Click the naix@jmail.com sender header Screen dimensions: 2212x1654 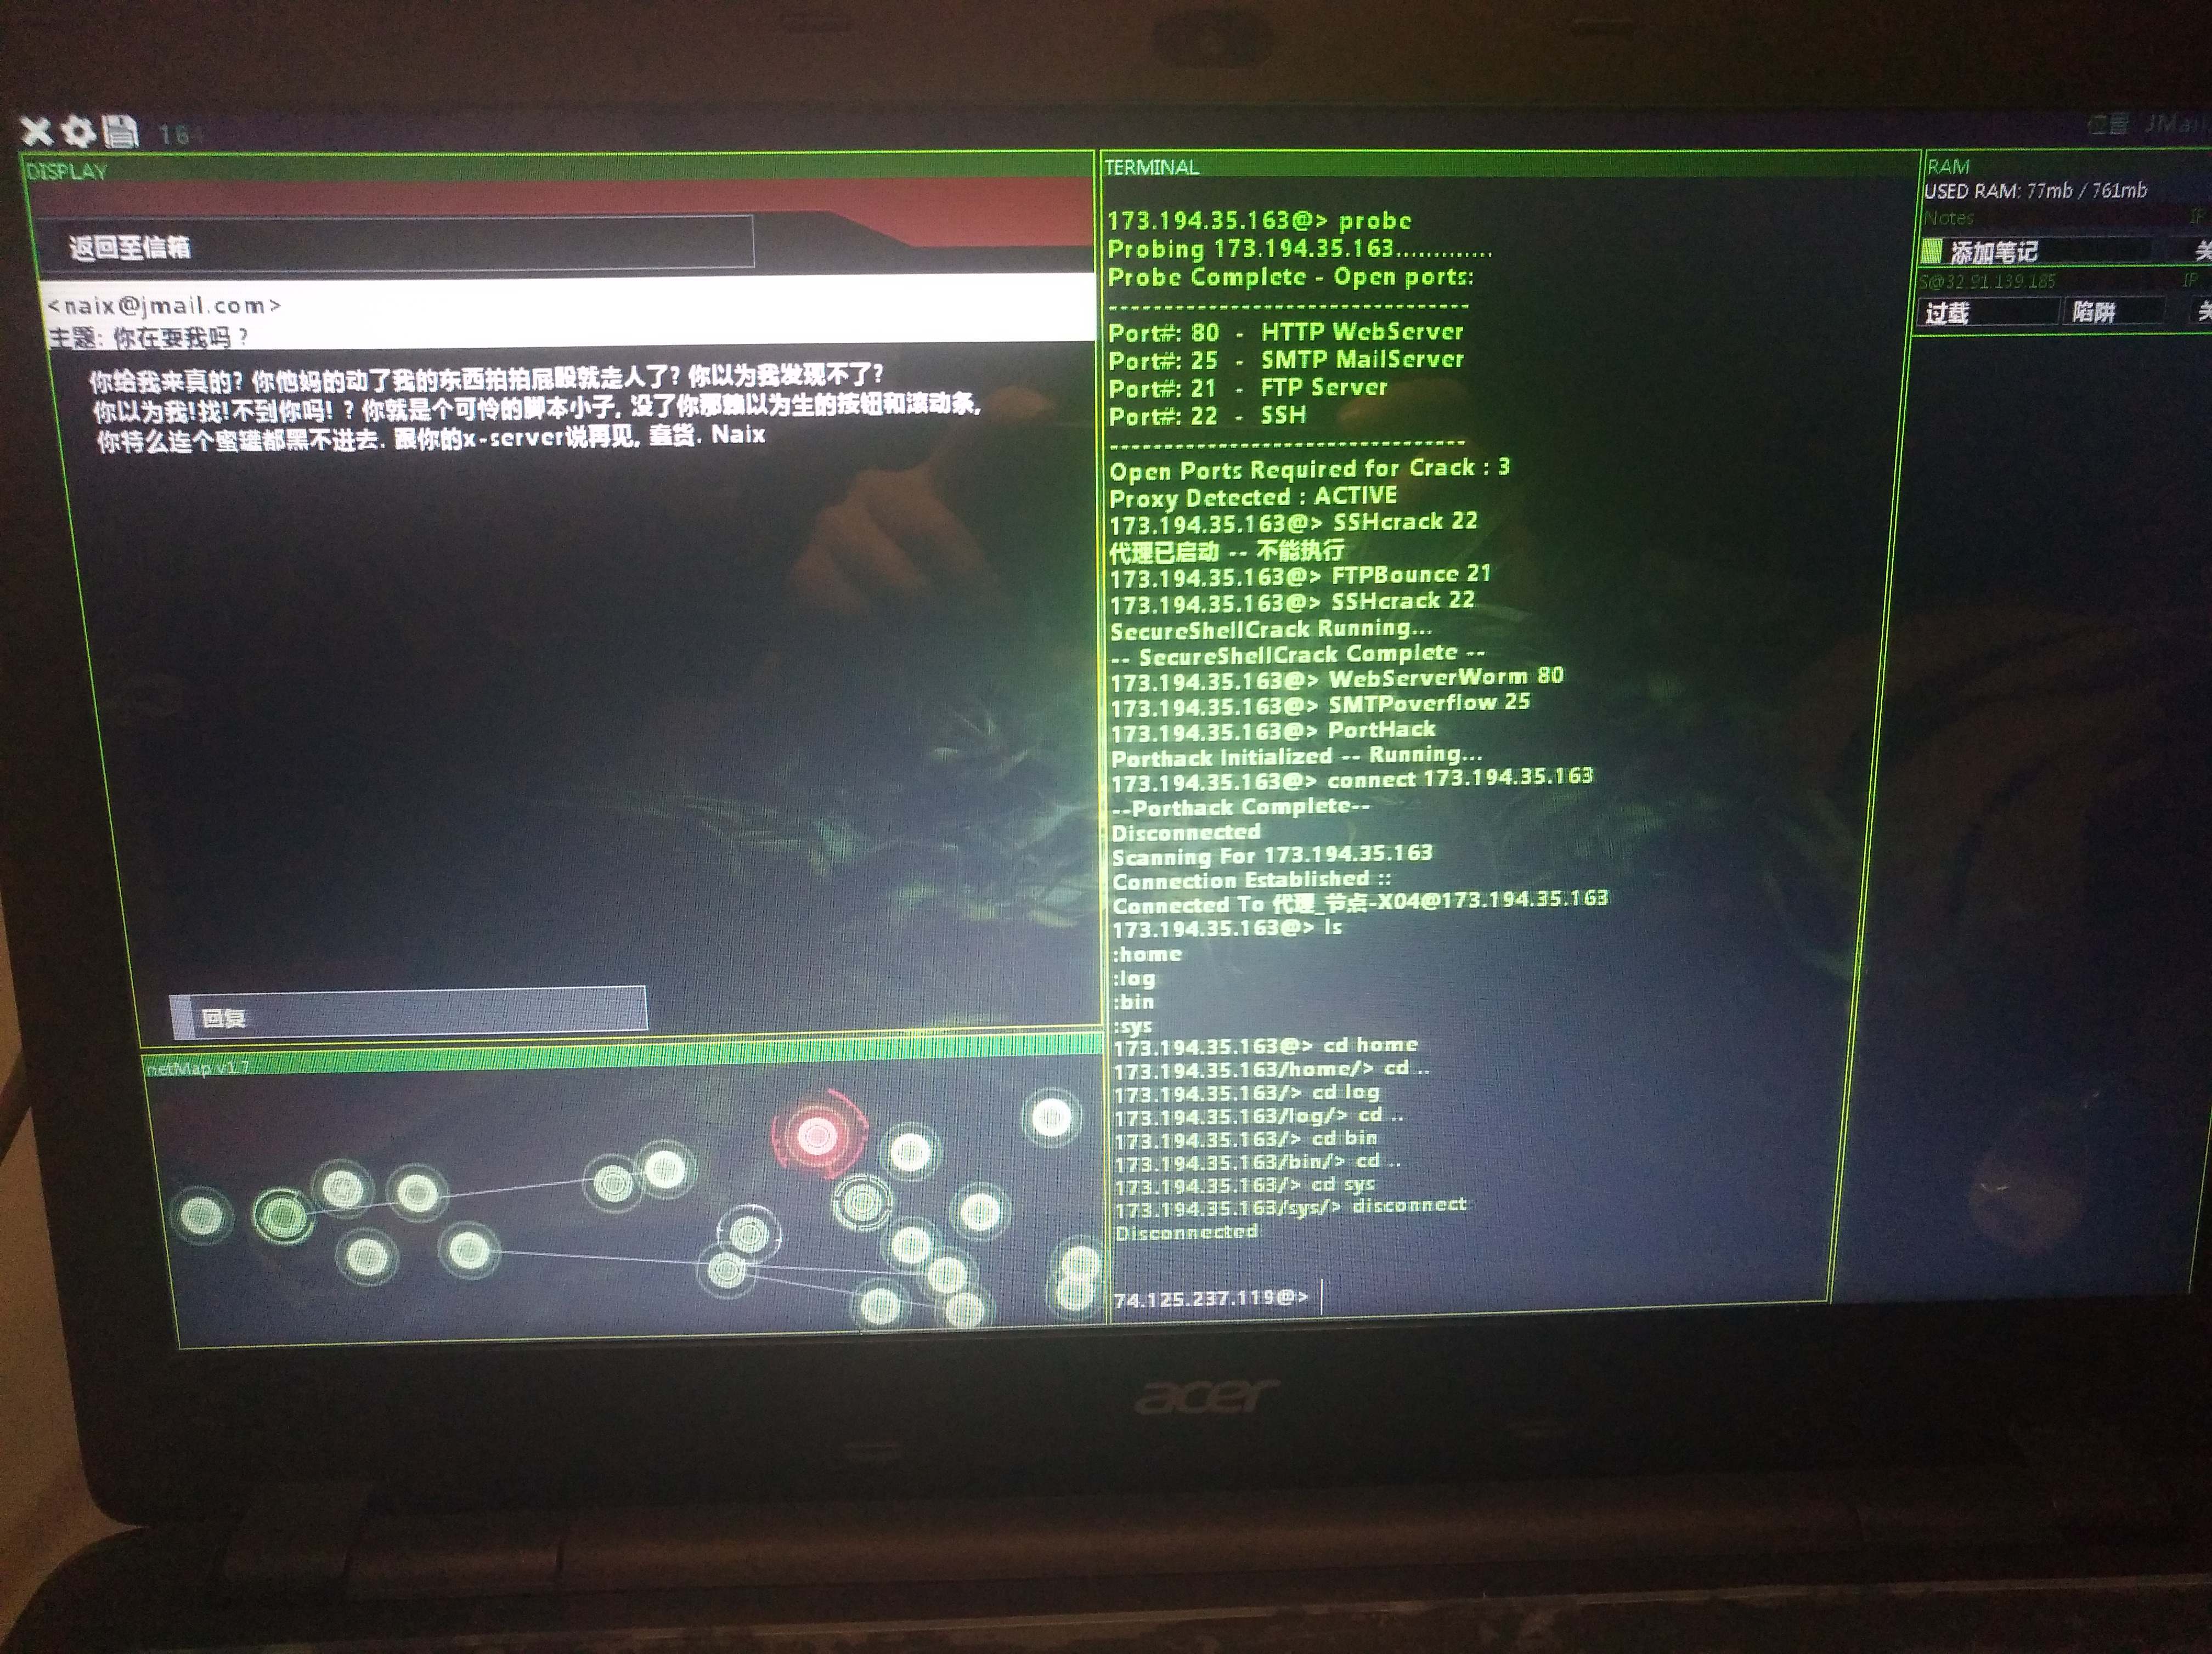pyautogui.click(x=165, y=306)
